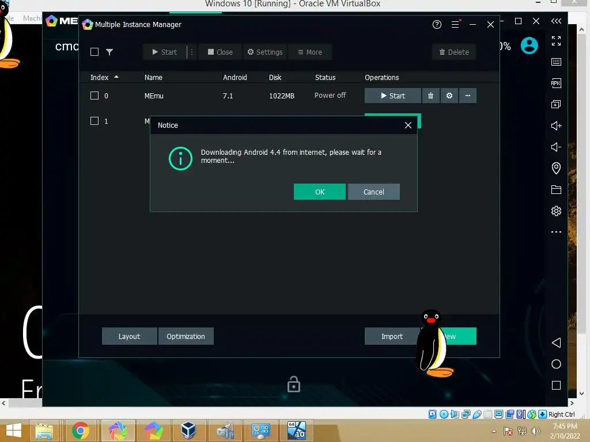Screen dimensions: 590x442
Task: Tap the Android home circle button
Action: [x=556, y=364]
